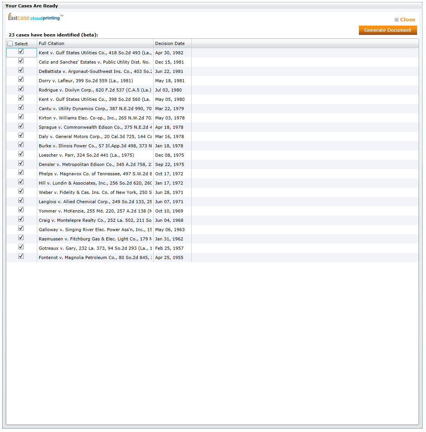Uncheck Sprague v. Commonwealth Edison checkbox
The image size is (426, 432).
(21, 126)
